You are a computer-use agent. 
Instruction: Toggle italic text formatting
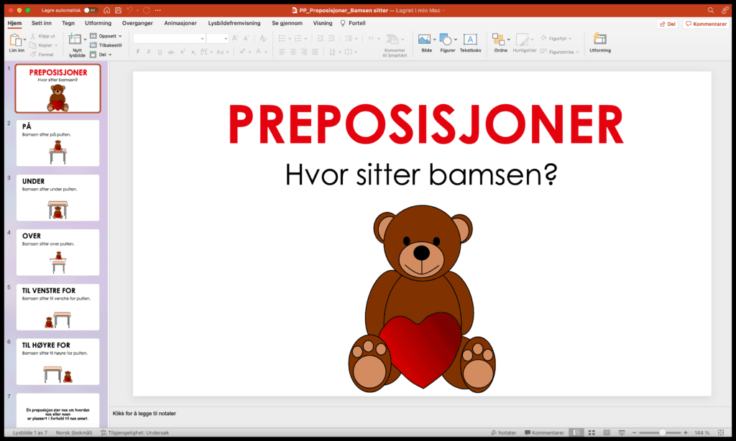pos(149,52)
